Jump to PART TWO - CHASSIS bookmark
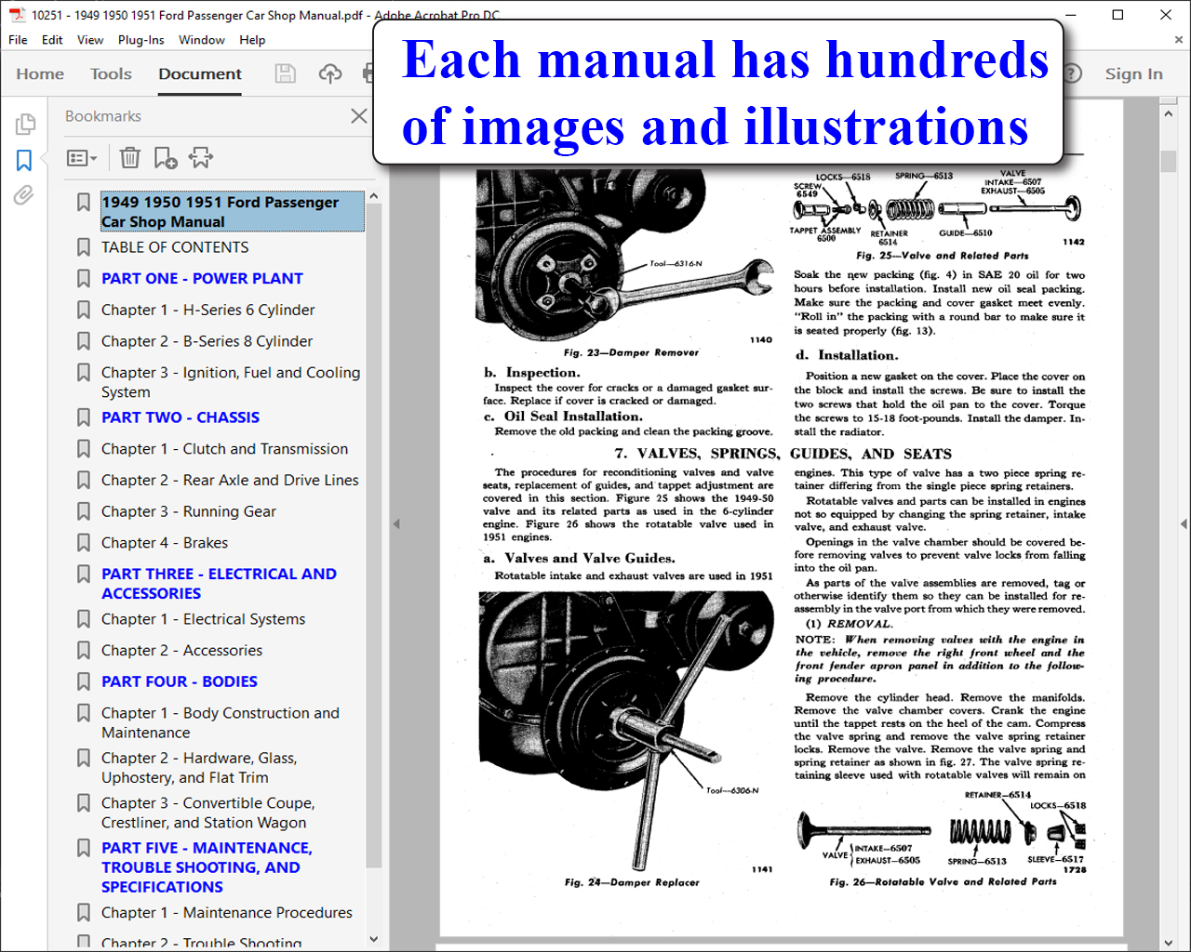This screenshot has width=1191, height=952. click(181, 418)
